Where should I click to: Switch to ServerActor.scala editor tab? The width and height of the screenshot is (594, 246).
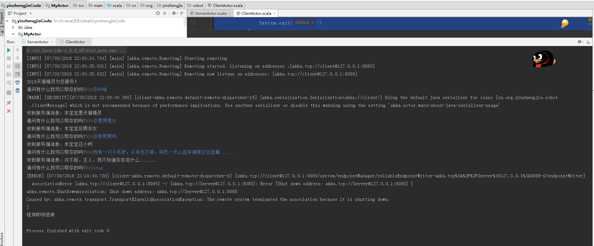coord(211,13)
